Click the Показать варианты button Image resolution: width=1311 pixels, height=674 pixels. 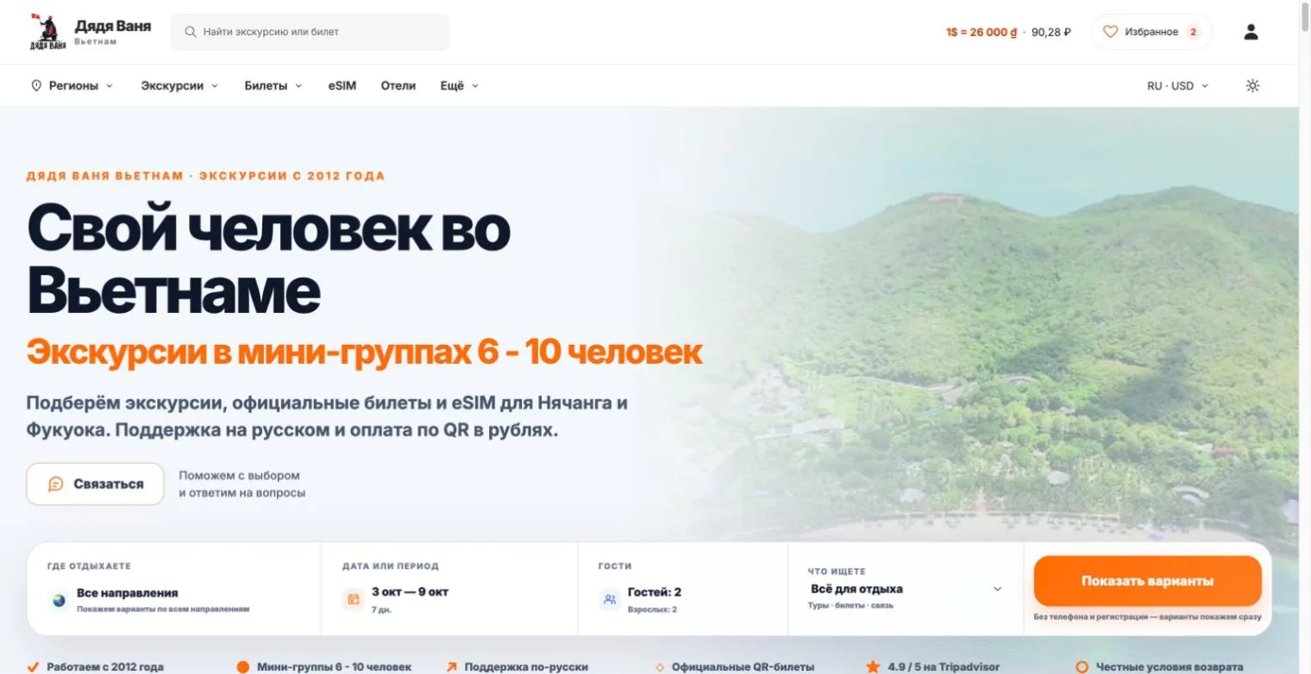pyautogui.click(x=1147, y=581)
